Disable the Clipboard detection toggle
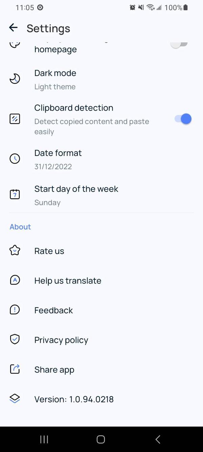The width and height of the screenshot is (203, 452). pos(183,119)
